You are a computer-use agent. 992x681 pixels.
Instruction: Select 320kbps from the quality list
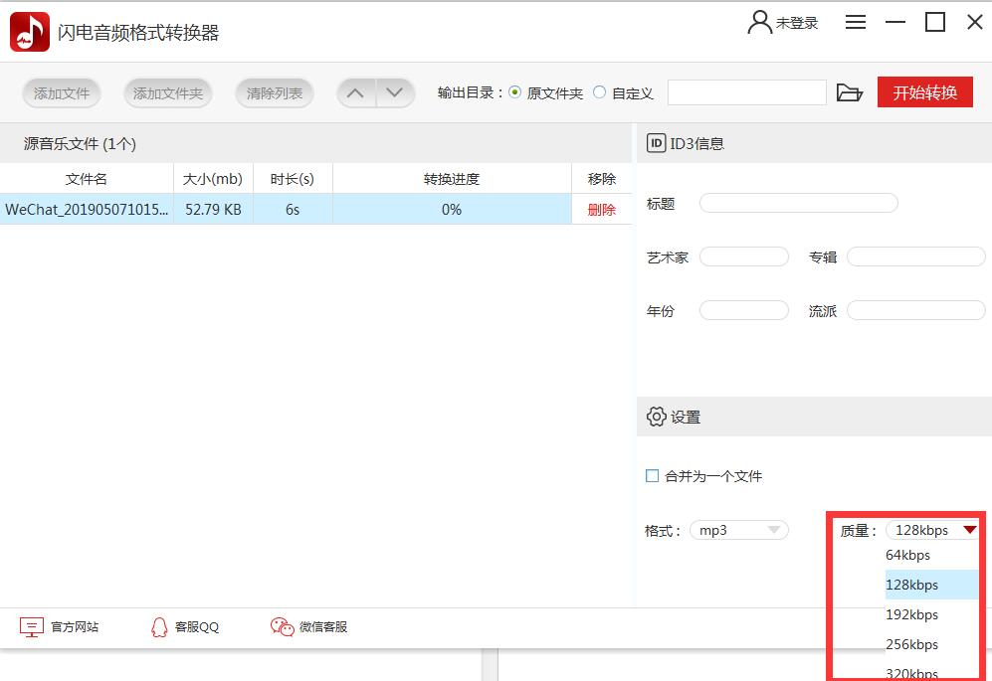point(909,673)
